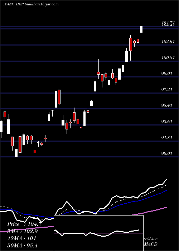This screenshot has height=251, width=179.
Task: Click the 'AMEX DBP bullkhan.tbrjar.com' chart title
Action: click(31, 4)
